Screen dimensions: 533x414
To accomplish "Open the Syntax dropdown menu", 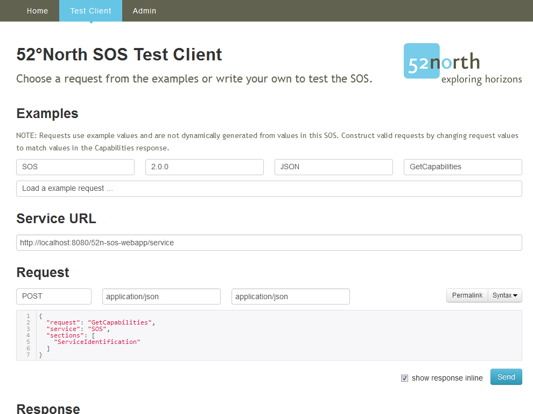I will (505, 295).
